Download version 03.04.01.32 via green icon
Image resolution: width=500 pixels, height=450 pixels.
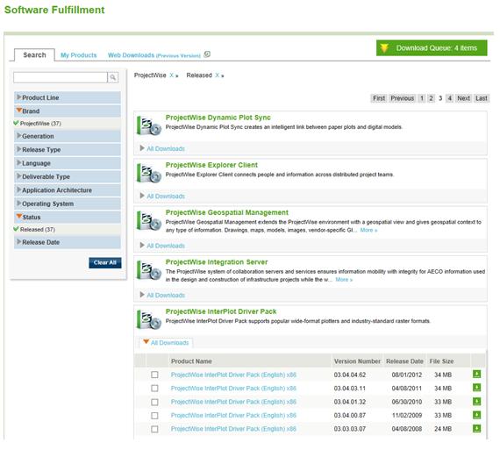tap(476, 401)
